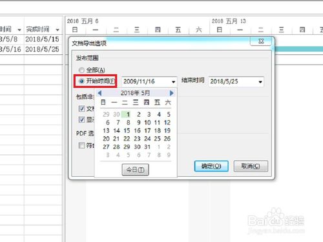The width and height of the screenshot is (323, 242).
Task: Click the start-date cell ending /5/16
Action: click(x=11, y=49)
